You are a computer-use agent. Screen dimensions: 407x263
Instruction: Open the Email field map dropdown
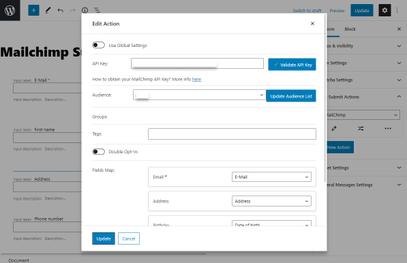click(x=271, y=177)
